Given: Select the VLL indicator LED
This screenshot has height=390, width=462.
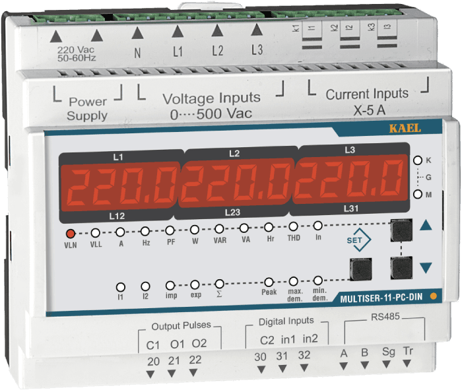Looking at the screenshot, I should click(x=95, y=233).
